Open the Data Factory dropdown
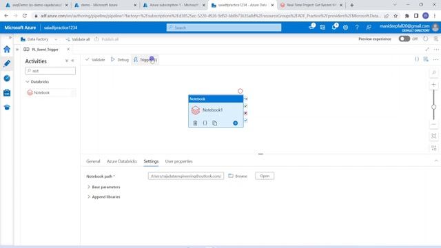Screen dimensions: 441x248 [x=39, y=39]
